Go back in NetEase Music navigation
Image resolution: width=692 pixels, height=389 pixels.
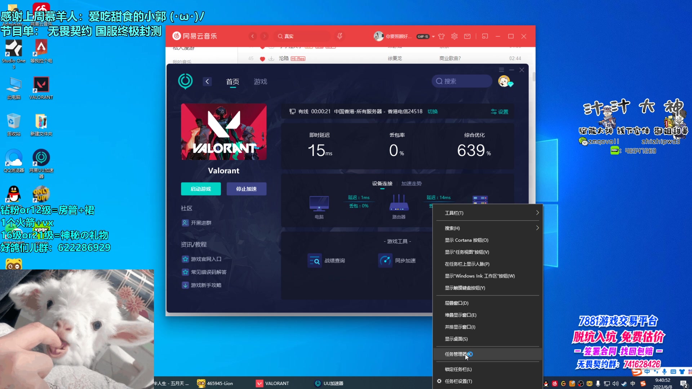[x=253, y=36]
